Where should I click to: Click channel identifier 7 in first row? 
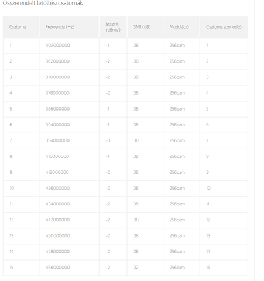207,46
